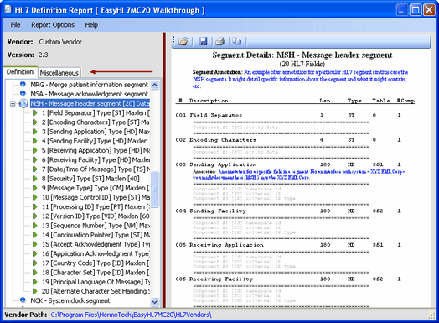Image resolution: width=439 pixels, height=323 pixels.
Task: Open the Help menu
Action: [x=91, y=25]
